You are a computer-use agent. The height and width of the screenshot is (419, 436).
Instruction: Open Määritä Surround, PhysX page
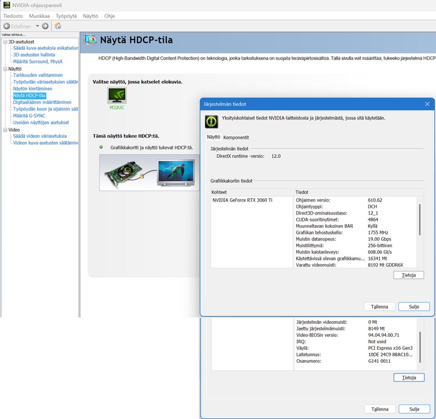[38, 61]
